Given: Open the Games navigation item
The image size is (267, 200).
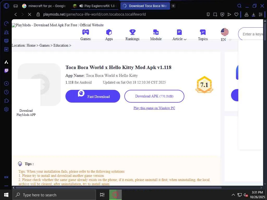Looking at the screenshot, I should [x=86, y=35].
